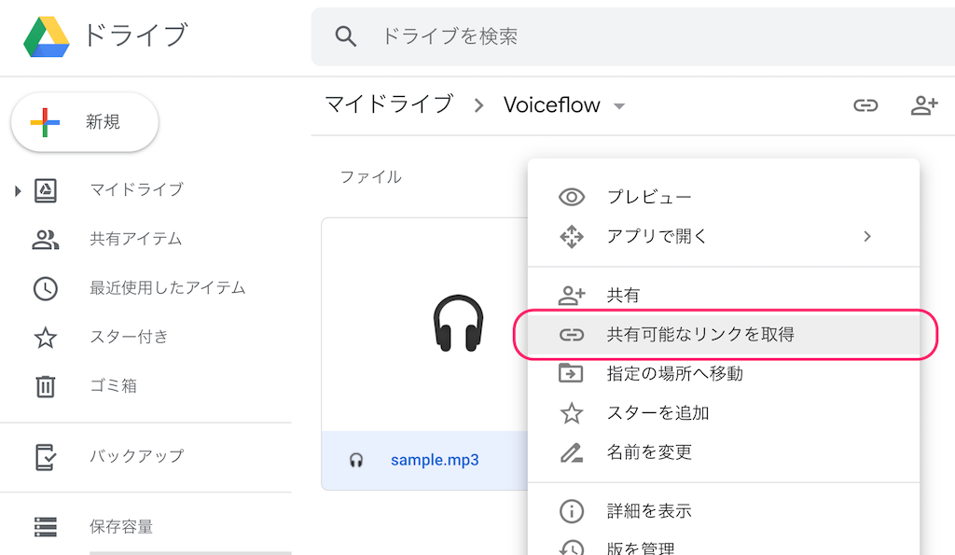Click the スター付き star icon

46,338
